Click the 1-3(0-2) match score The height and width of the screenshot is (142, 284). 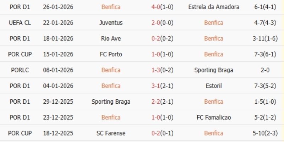[x=162, y=70]
